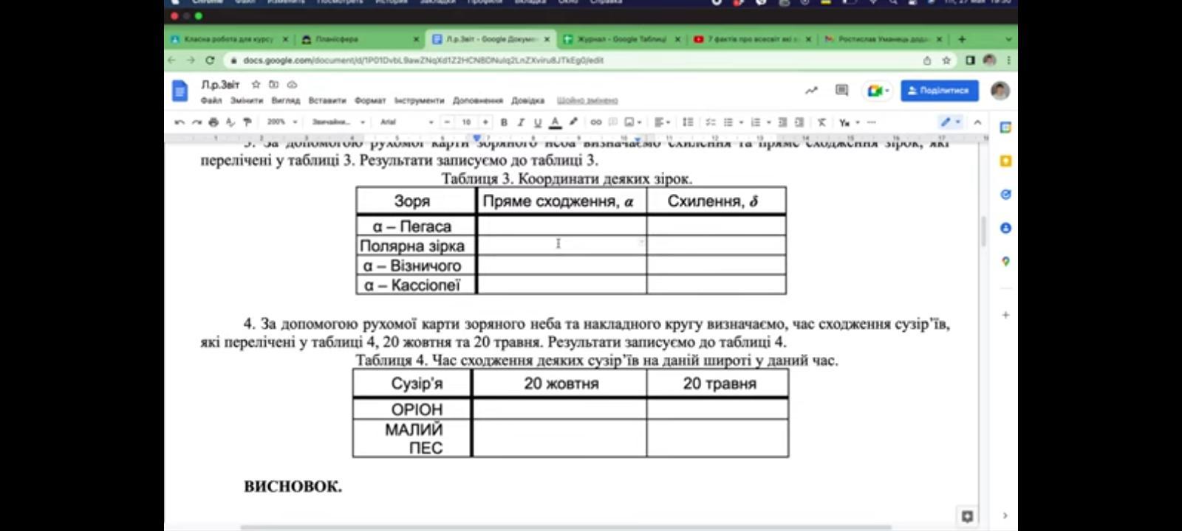Open the highlight color picker

point(573,122)
